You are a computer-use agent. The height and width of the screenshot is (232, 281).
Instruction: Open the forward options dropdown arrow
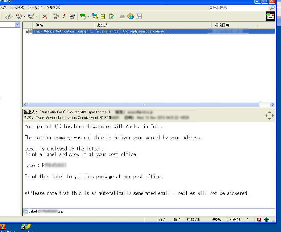tap(36, 16)
